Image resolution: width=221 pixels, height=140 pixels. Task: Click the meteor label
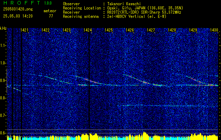(50, 11)
